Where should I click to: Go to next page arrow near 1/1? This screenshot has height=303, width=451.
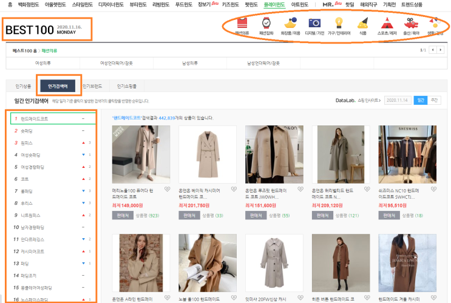(440, 50)
